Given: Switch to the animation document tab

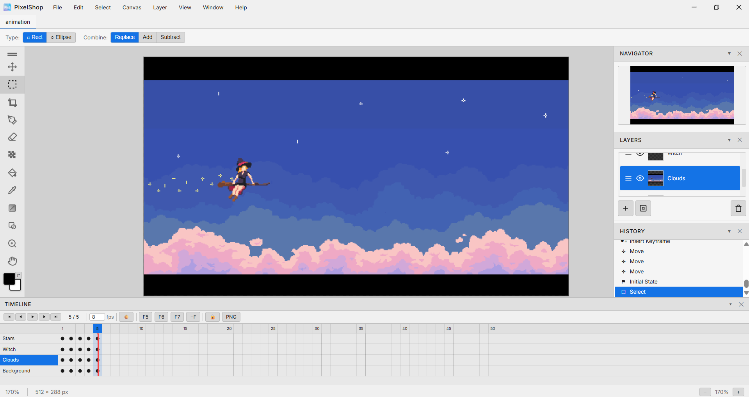Looking at the screenshot, I should pos(18,22).
